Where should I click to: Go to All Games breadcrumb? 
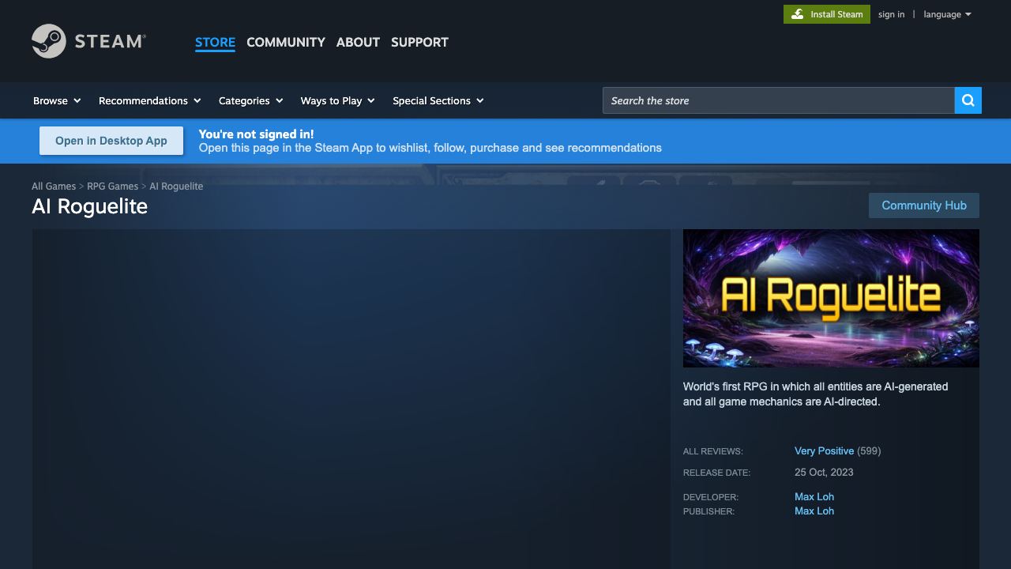pos(54,187)
